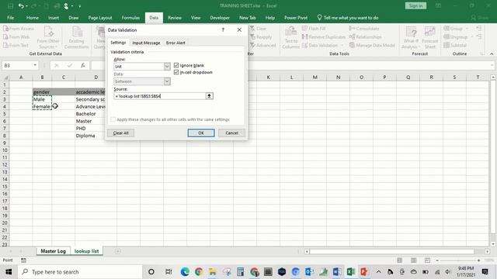The image size is (497, 279).
Task: Click Flash Fill in Data Tools
Action: [x=314, y=29]
